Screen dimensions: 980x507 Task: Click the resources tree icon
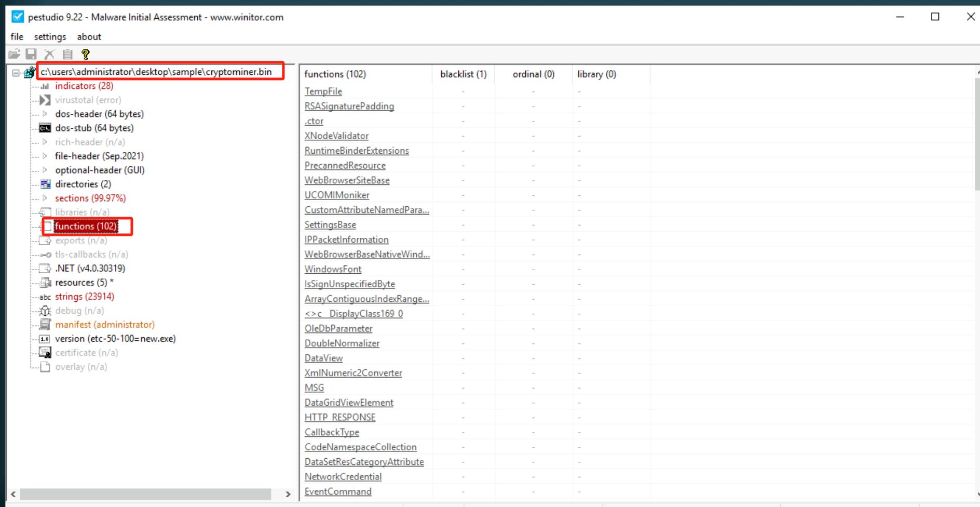coord(46,283)
